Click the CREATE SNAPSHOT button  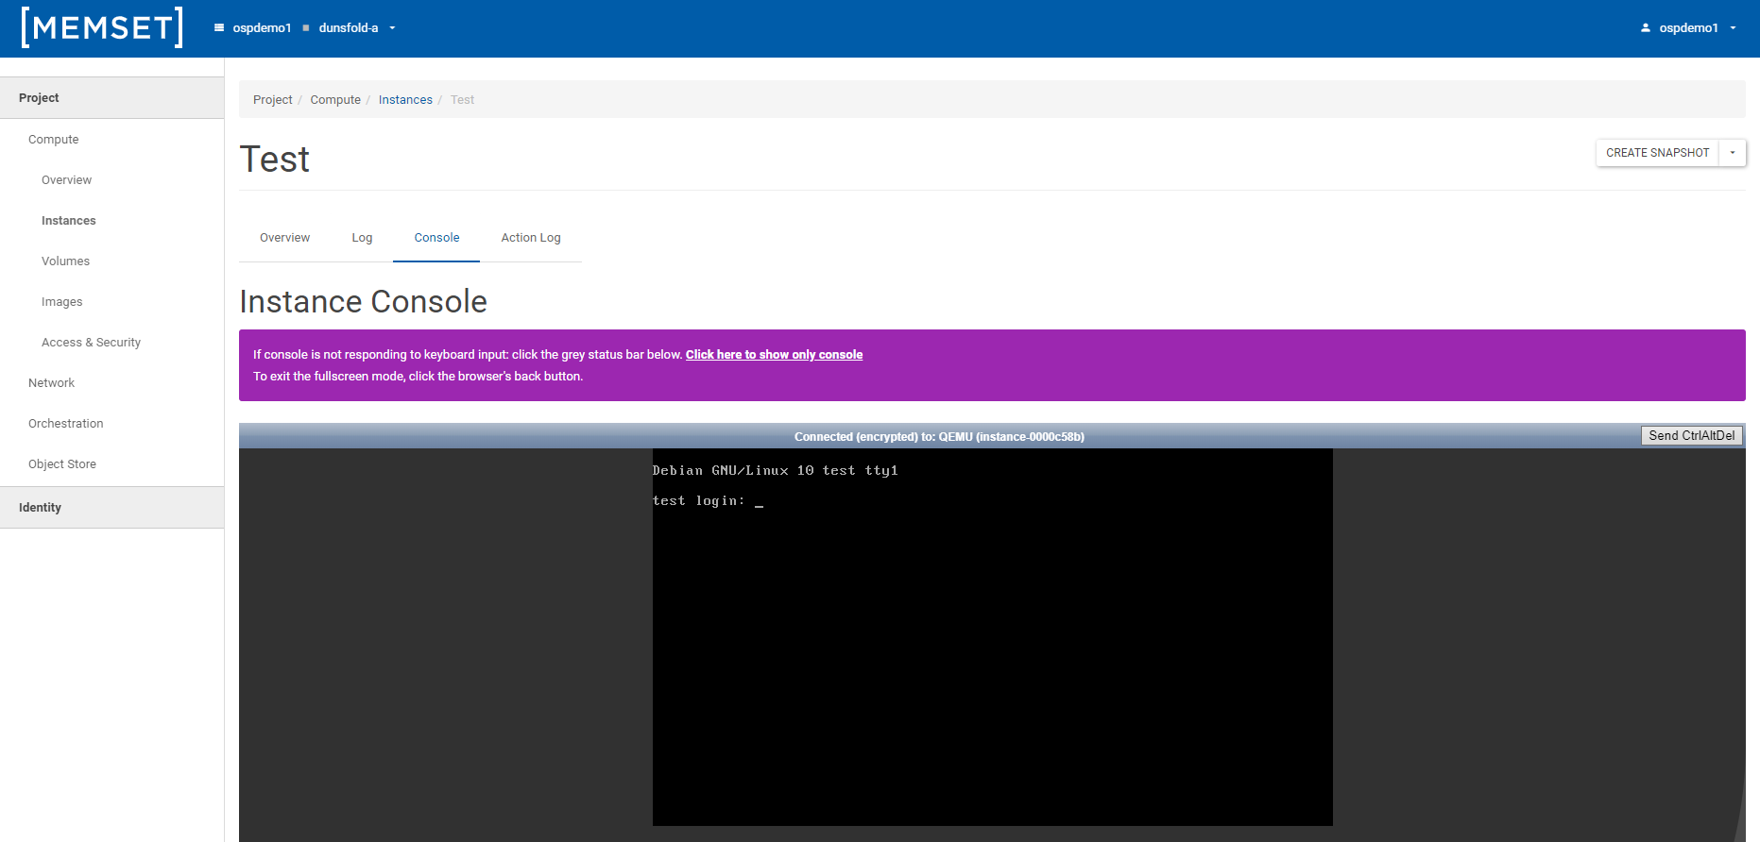(1657, 153)
